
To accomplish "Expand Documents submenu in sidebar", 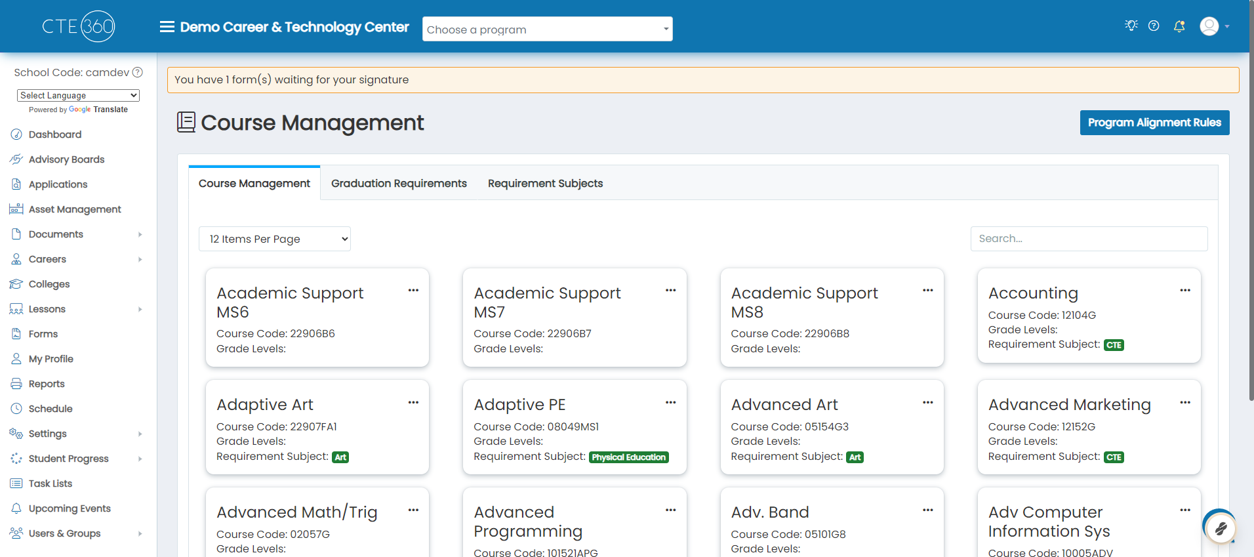I will (x=140, y=234).
